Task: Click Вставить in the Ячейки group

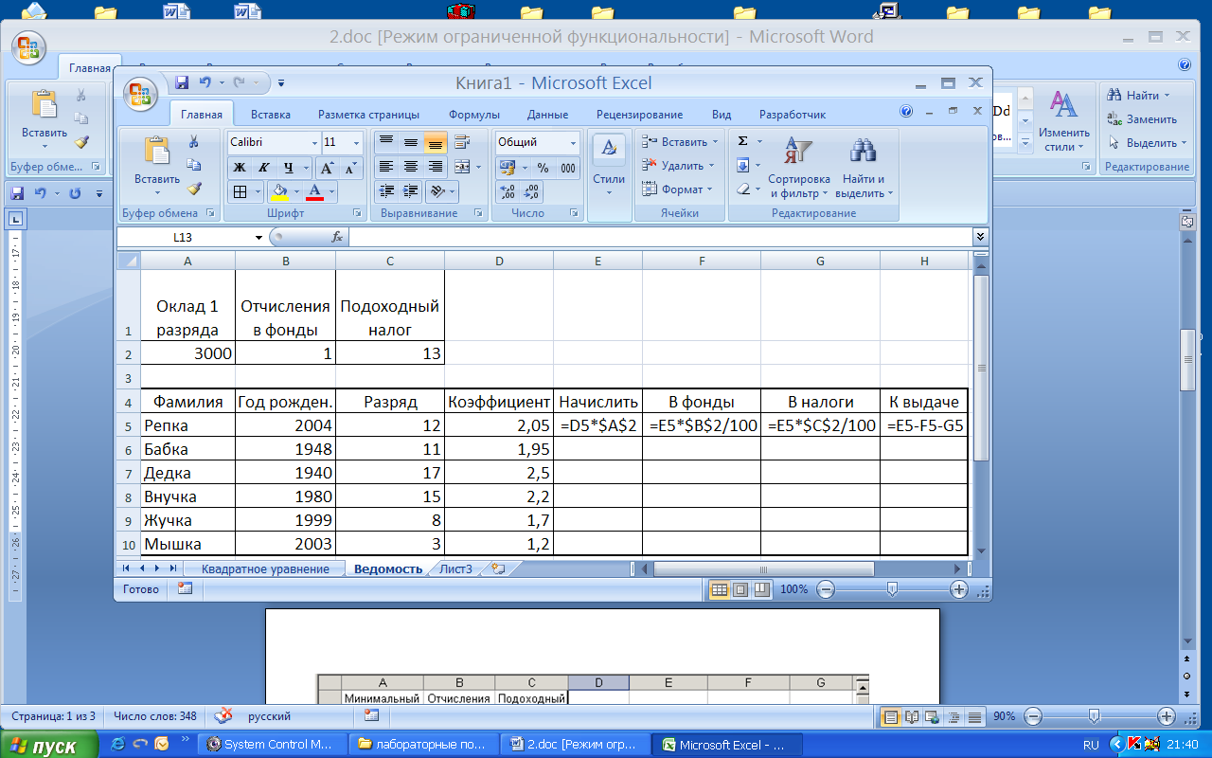Action: 679,142
